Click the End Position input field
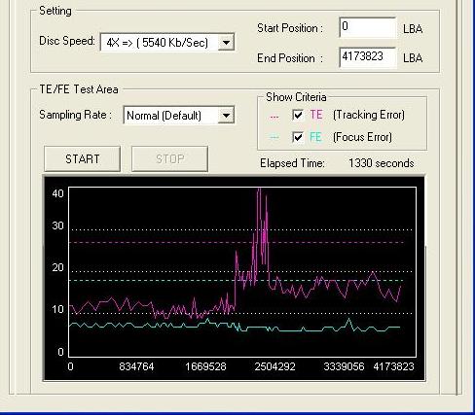 pyautogui.click(x=368, y=57)
